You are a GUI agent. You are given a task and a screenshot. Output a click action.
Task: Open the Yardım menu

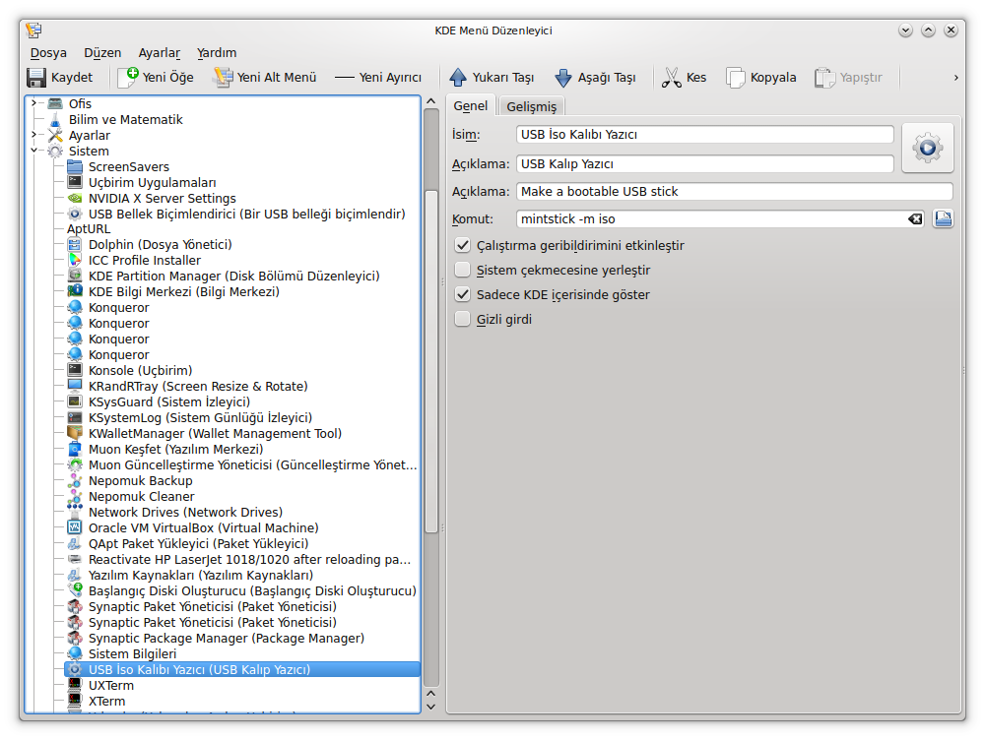pyautogui.click(x=217, y=53)
